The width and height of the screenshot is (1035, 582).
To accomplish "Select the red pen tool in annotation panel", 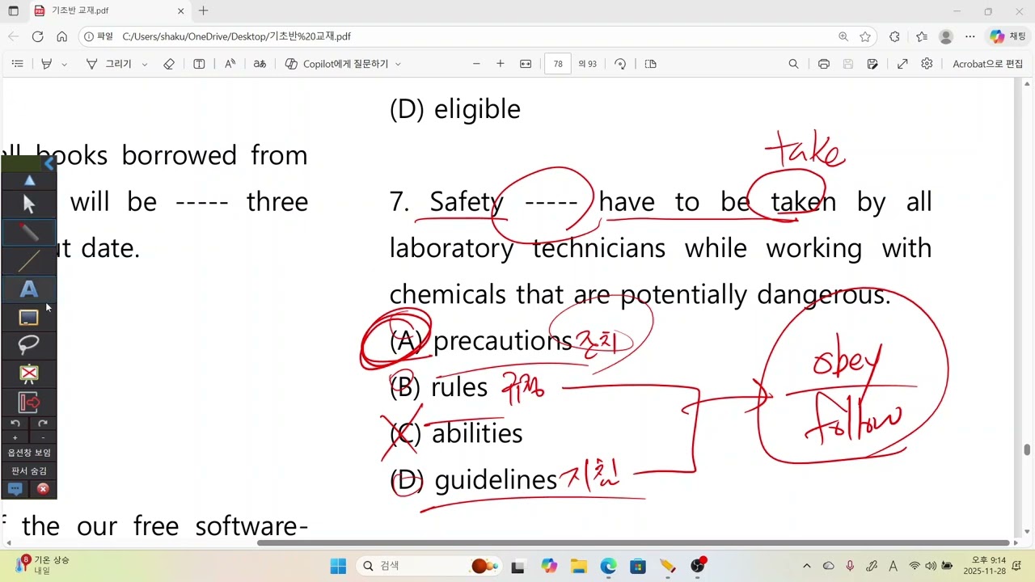I will click(x=29, y=233).
